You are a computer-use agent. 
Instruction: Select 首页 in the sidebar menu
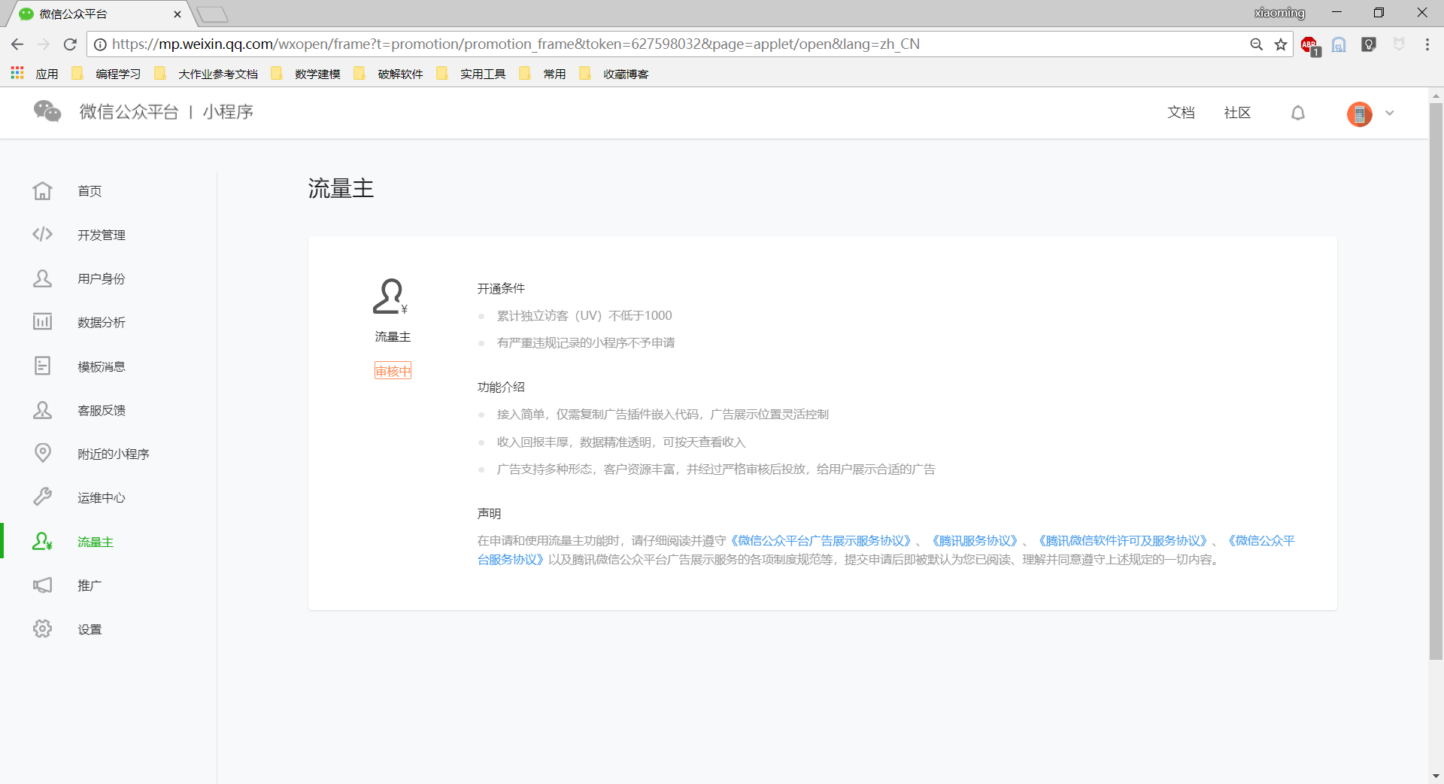89,191
